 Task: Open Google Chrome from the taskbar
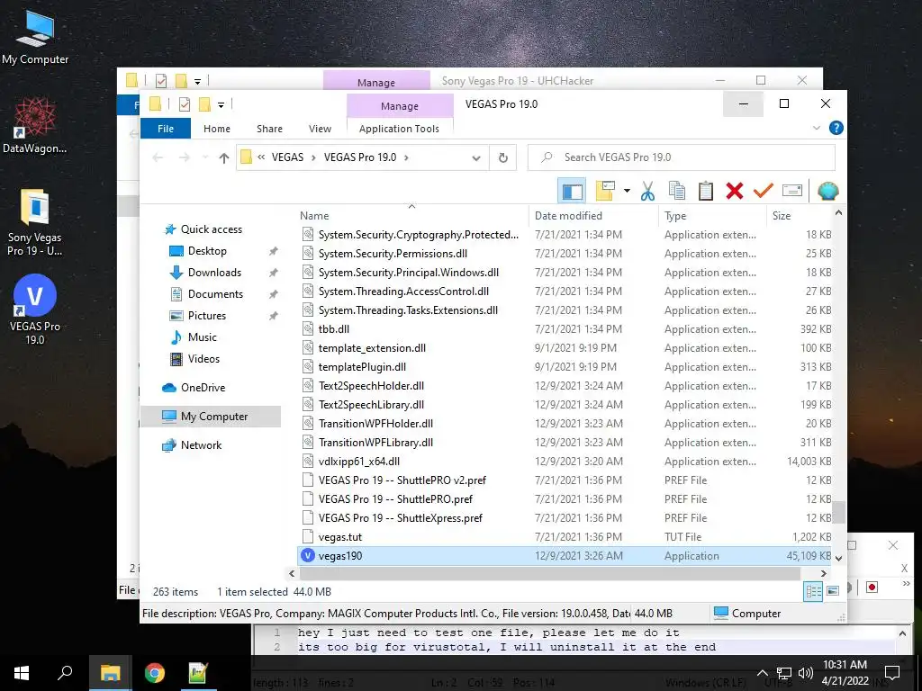point(155,673)
